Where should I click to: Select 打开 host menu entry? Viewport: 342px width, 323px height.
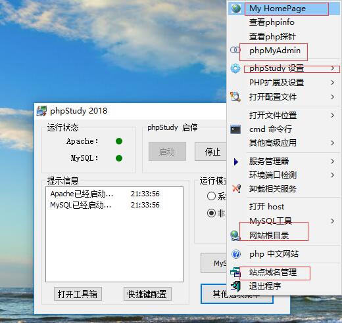click(284, 207)
